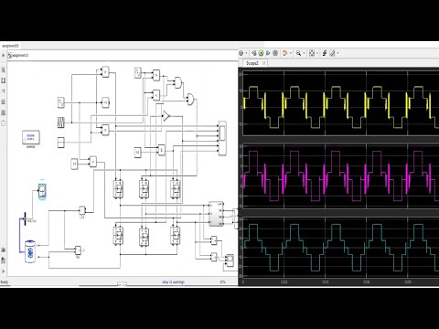Click the fit to view icon in palette
The image size is (439, 329).
pyautogui.click(x=4, y=80)
